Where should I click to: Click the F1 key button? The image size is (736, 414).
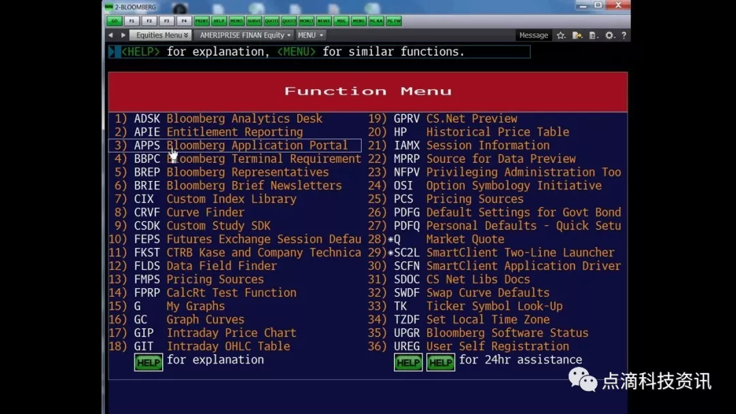click(x=132, y=20)
